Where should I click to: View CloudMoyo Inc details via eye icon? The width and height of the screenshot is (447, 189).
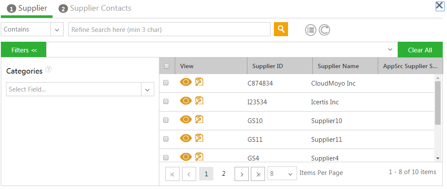click(x=185, y=82)
